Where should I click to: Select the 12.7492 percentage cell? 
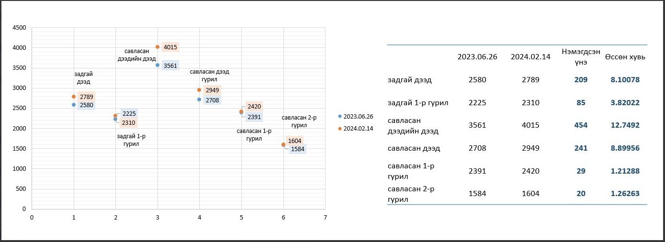(x=625, y=125)
